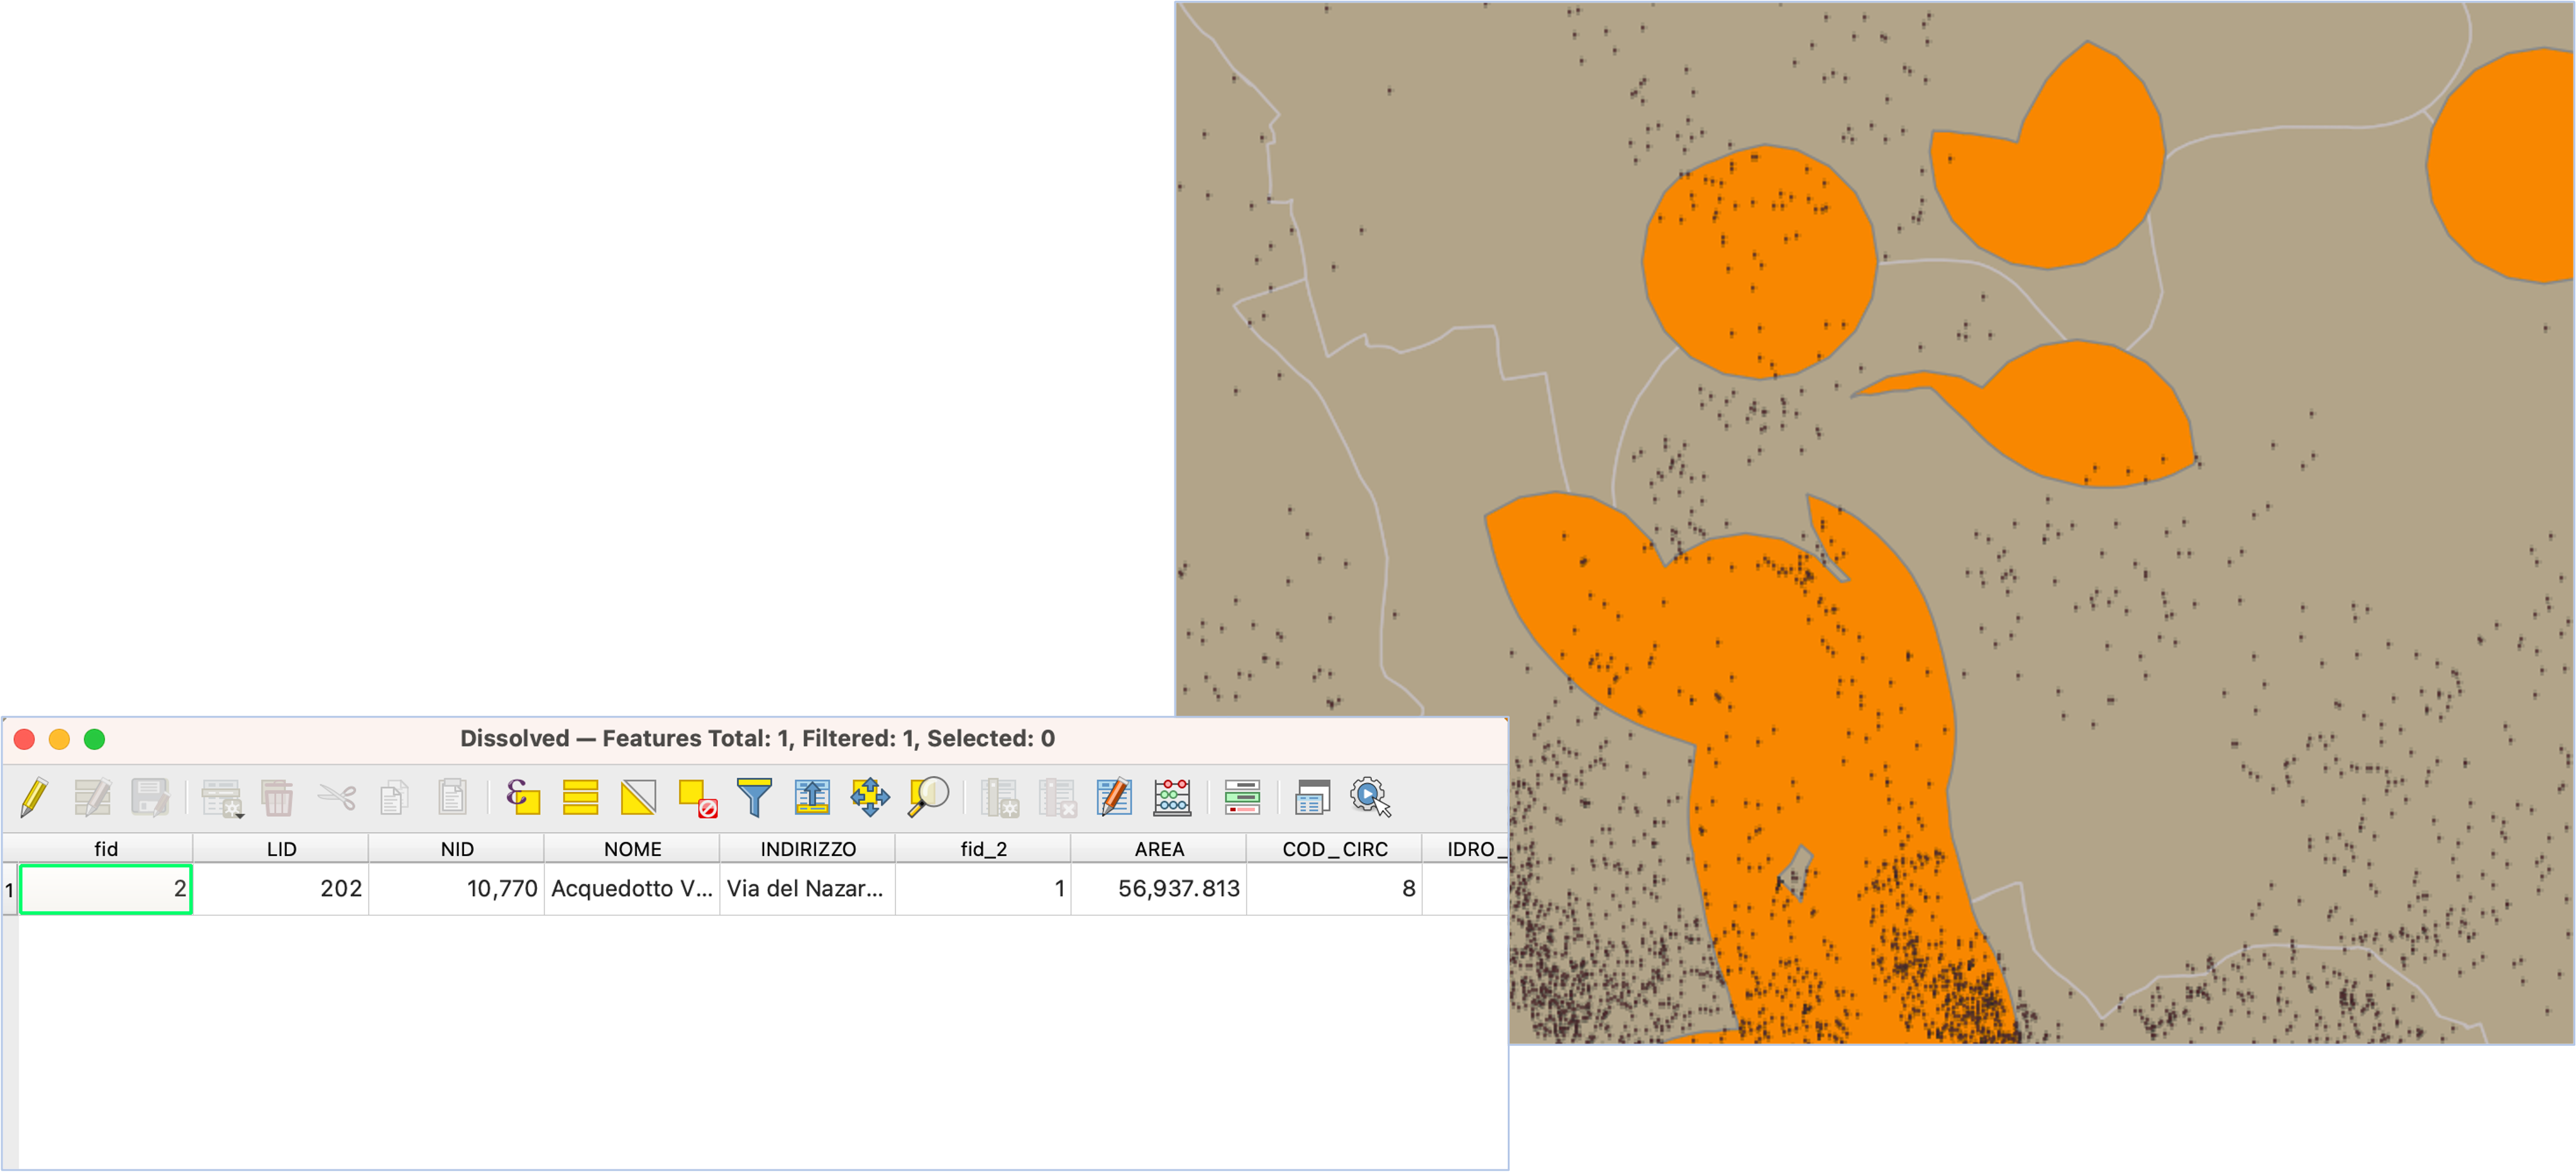Click the COD_CIRC column header

(x=1334, y=849)
